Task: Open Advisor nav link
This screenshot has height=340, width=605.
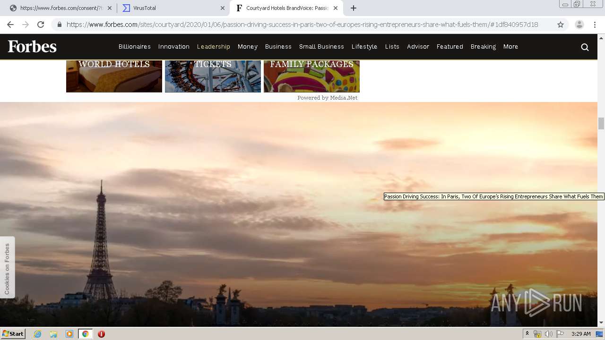Action: coord(418,47)
